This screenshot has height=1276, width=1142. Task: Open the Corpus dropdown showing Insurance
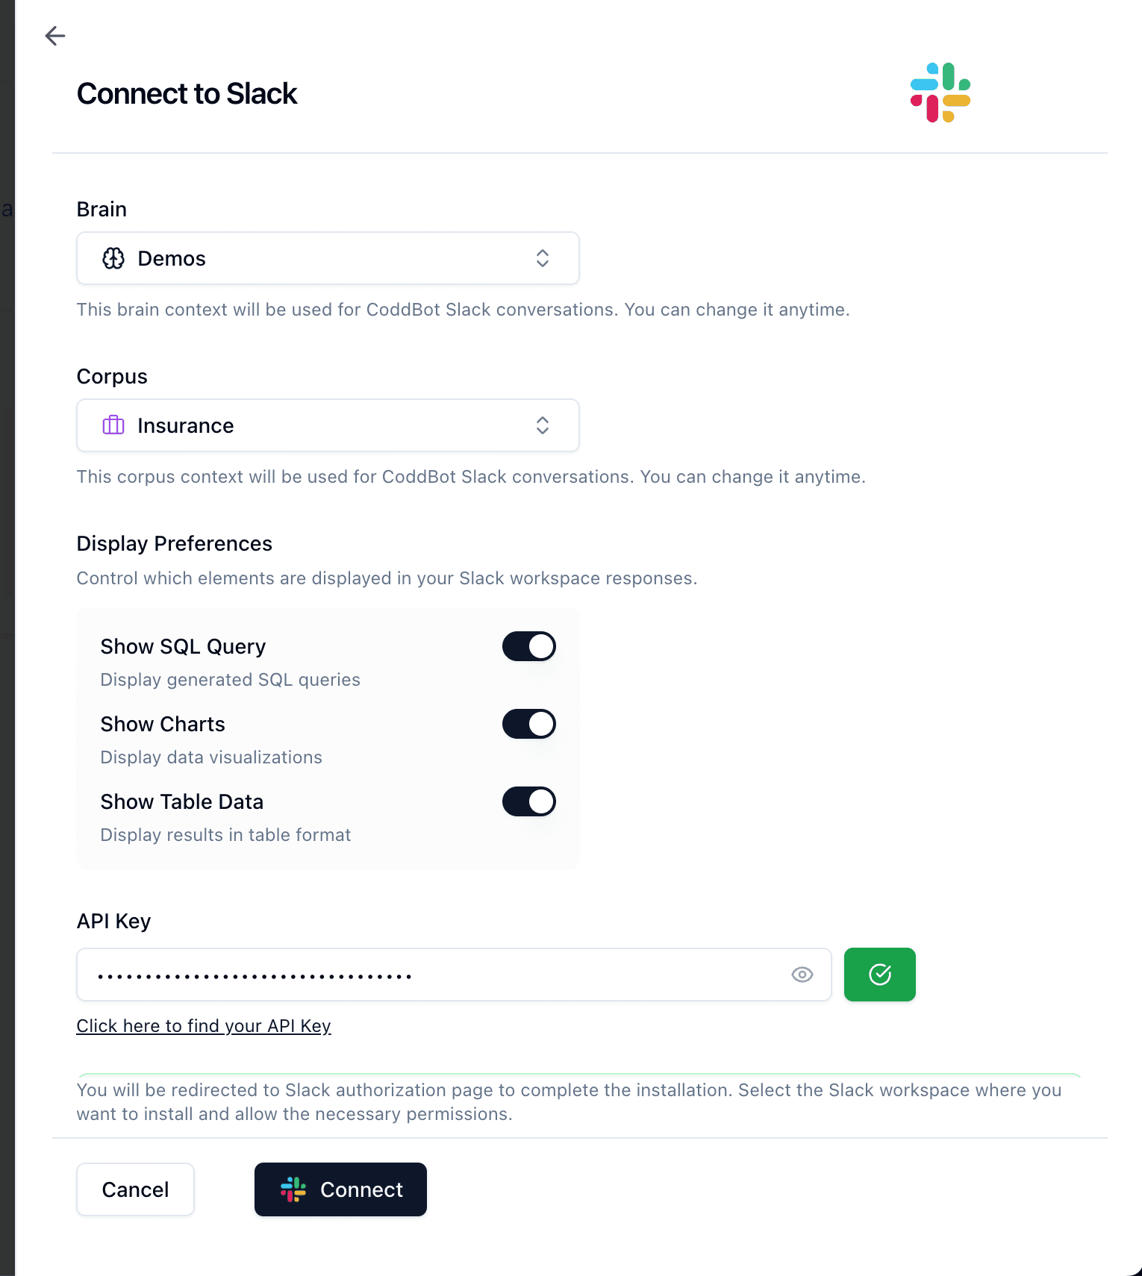click(327, 425)
